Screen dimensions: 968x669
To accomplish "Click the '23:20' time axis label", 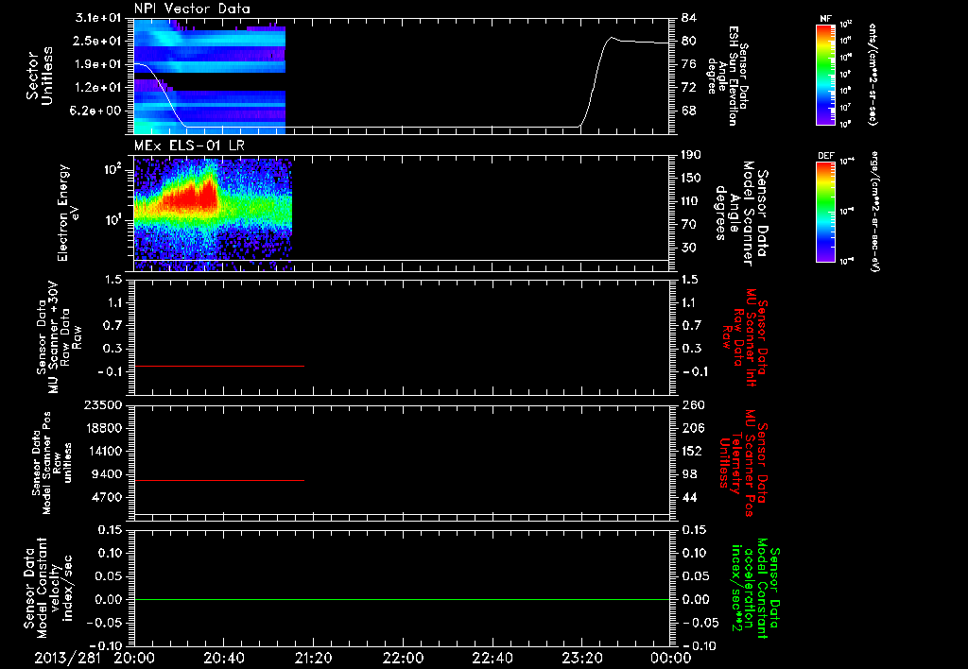I will (581, 658).
